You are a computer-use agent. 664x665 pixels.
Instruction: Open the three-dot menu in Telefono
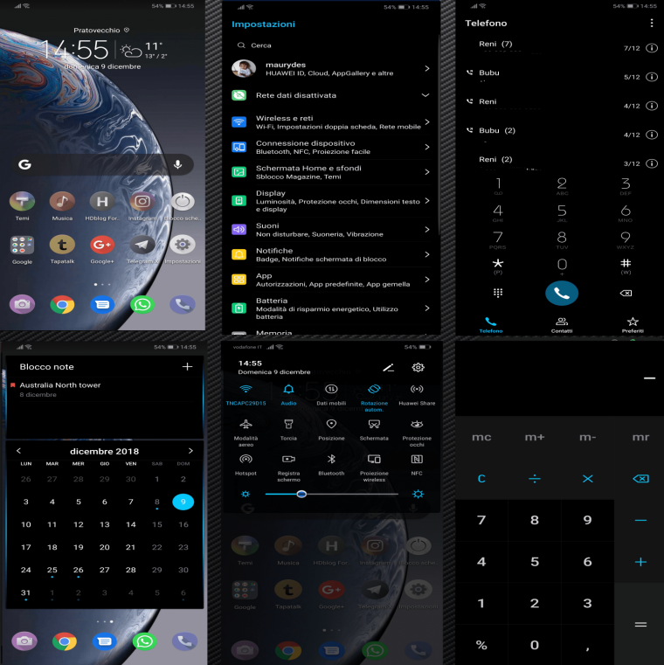click(652, 23)
